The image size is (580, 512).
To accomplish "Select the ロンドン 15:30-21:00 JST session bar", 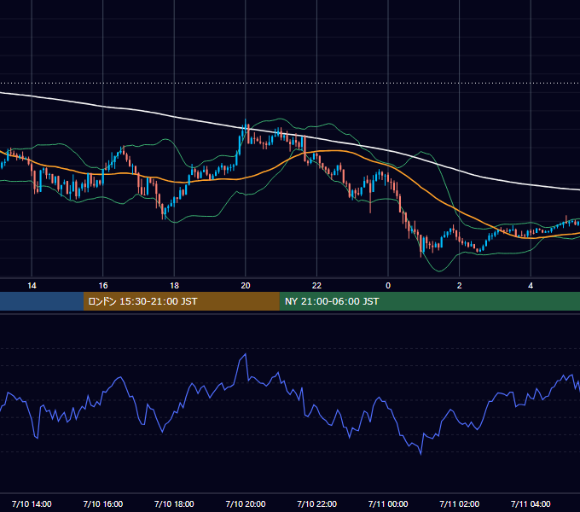I will point(181,301).
